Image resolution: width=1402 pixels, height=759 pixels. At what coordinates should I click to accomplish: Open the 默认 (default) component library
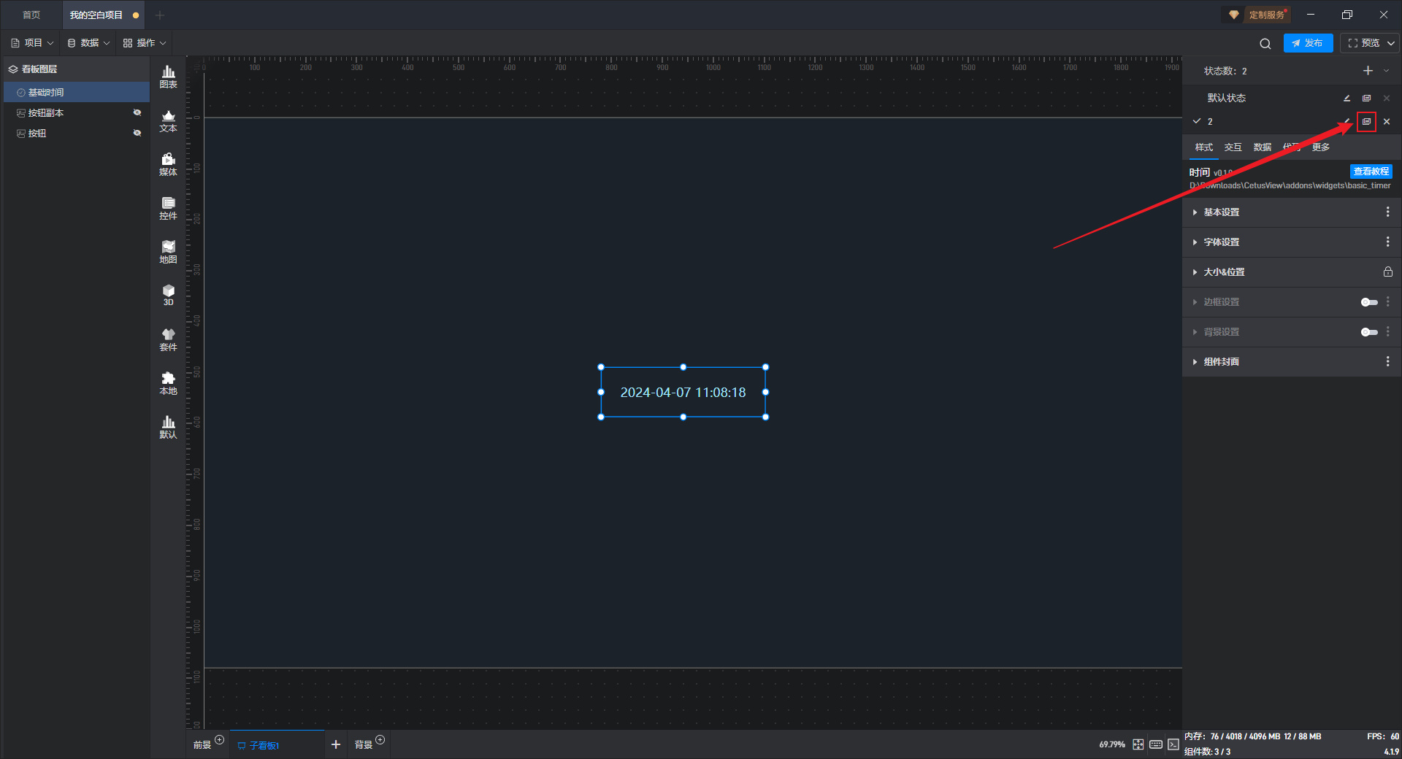pos(168,427)
